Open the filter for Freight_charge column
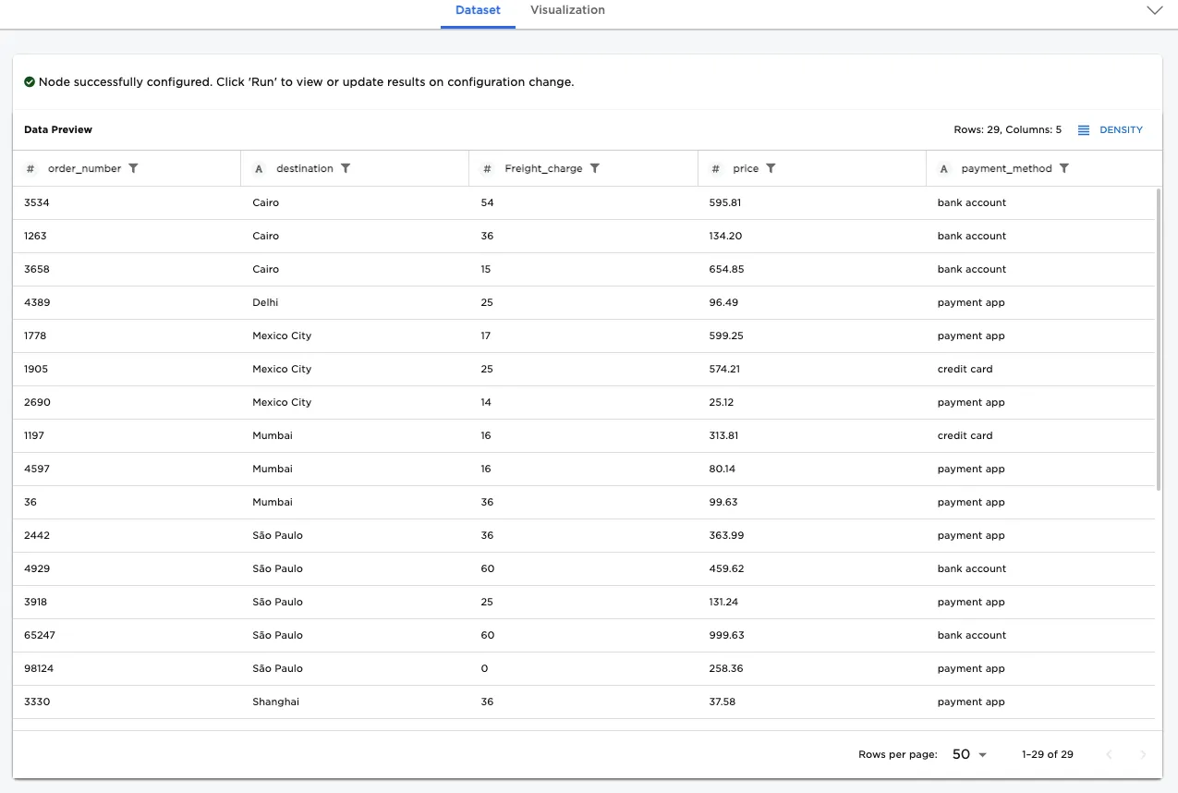 click(595, 168)
